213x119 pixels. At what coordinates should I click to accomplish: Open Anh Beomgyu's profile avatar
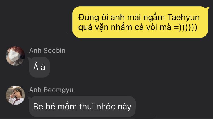(15, 95)
